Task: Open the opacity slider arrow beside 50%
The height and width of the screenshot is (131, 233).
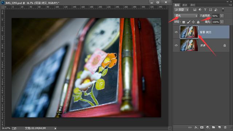Action: [x=222, y=16]
